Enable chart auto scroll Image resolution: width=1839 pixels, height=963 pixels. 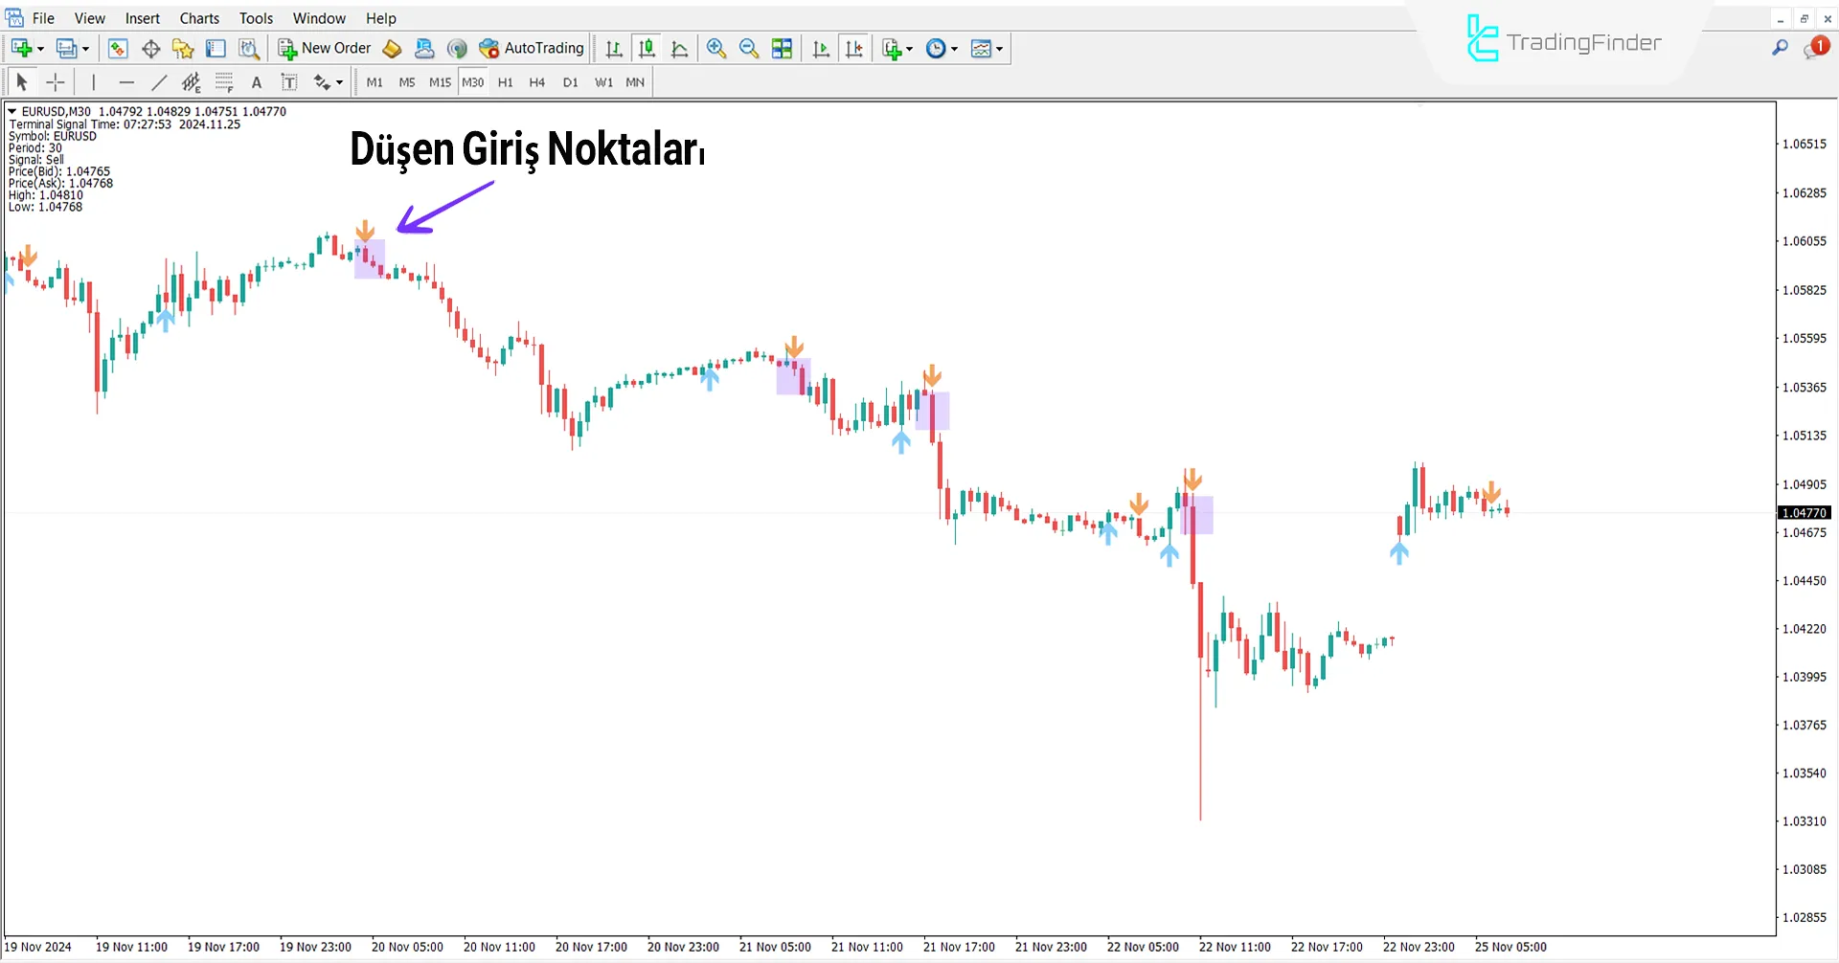coord(820,48)
